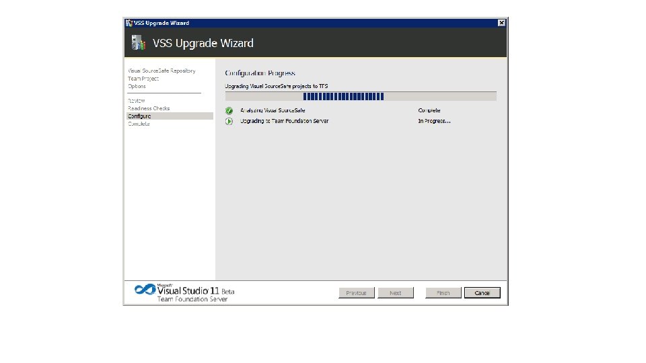Select the Visual SourceSafe Repository step
646x363 pixels.
coord(161,71)
